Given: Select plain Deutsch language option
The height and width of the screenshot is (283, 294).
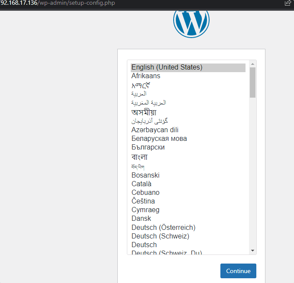Looking at the screenshot, I should click(x=188, y=245).
